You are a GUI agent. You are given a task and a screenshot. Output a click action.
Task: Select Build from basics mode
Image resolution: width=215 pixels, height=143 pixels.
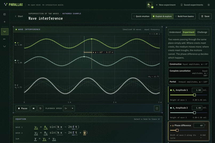[184, 16]
